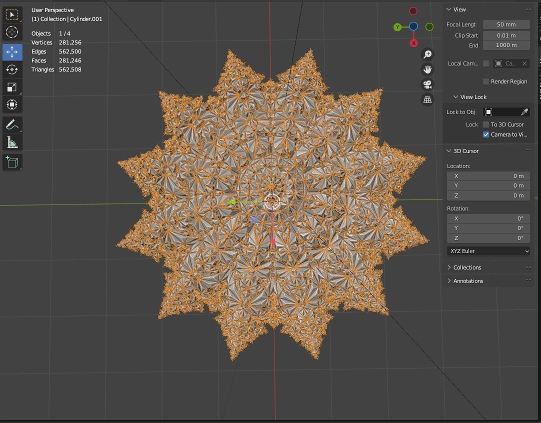The width and height of the screenshot is (541, 423).
Task: Select the Transform tool
Action: pos(12,104)
